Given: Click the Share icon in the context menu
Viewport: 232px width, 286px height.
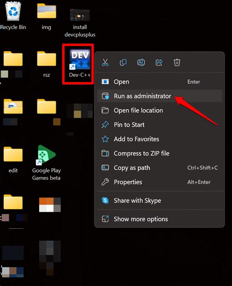Looking at the screenshot, I should click(159, 63).
